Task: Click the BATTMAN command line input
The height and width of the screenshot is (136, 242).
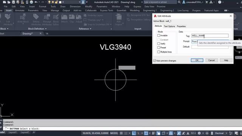Action: (x=123, y=128)
